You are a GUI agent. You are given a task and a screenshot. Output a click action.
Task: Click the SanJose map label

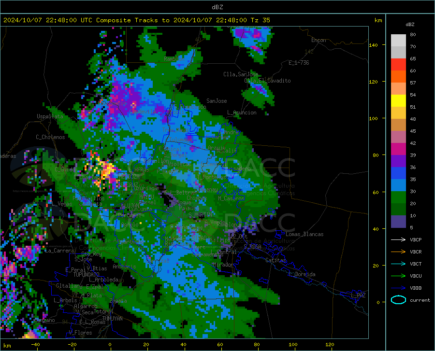click(x=217, y=101)
